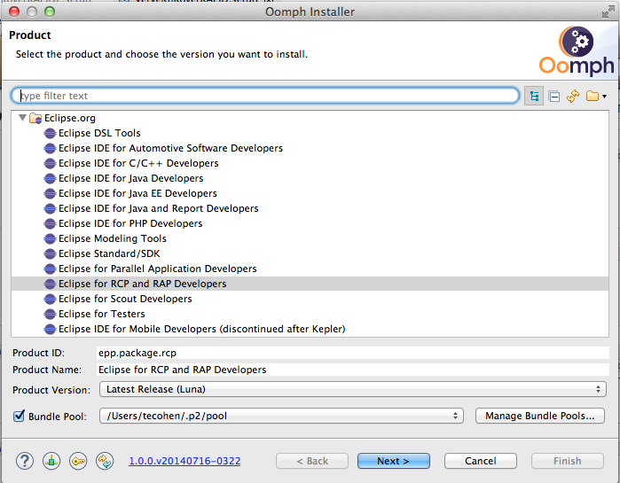Image resolution: width=620 pixels, height=483 pixels.
Task: Open the Product Version dropdown
Action: click(x=353, y=389)
